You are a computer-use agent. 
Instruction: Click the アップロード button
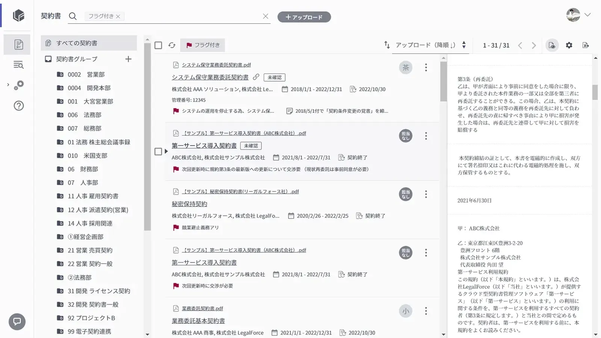point(304,17)
